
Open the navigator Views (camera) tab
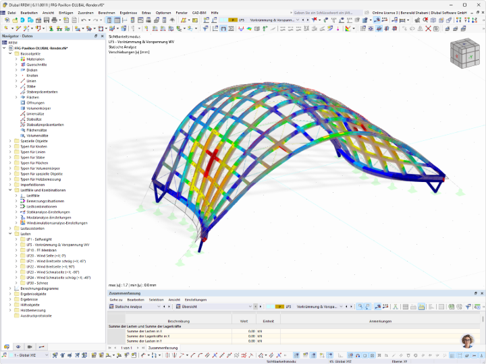(x=30, y=346)
